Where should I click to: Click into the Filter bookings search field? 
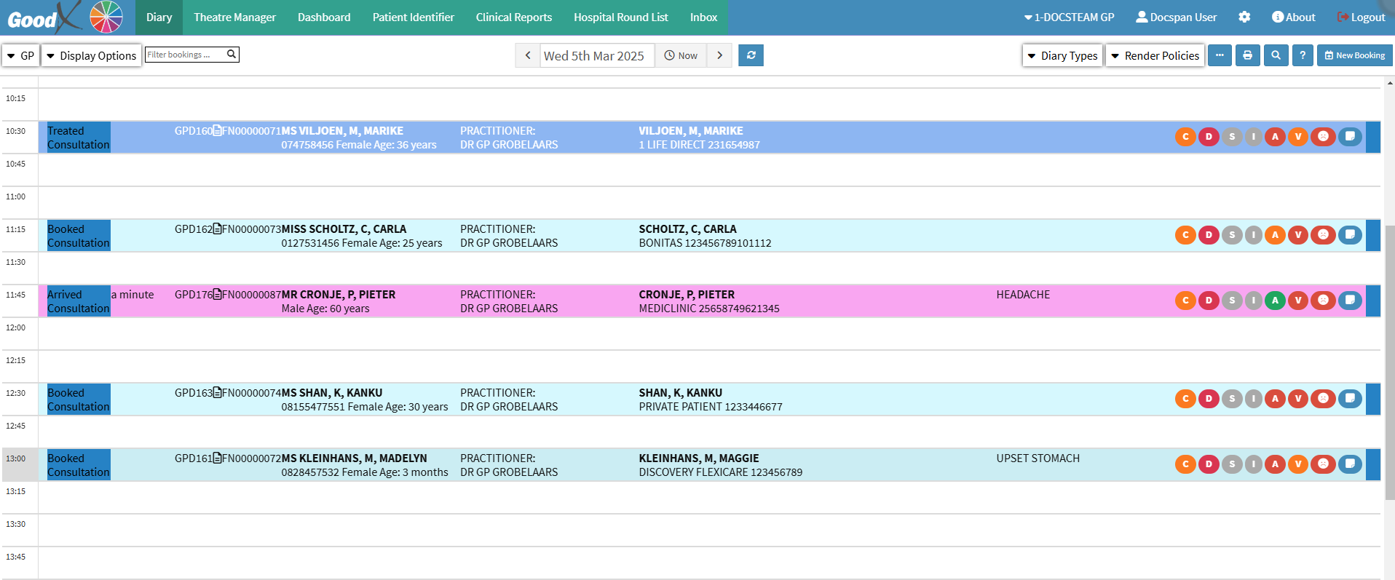click(x=186, y=55)
